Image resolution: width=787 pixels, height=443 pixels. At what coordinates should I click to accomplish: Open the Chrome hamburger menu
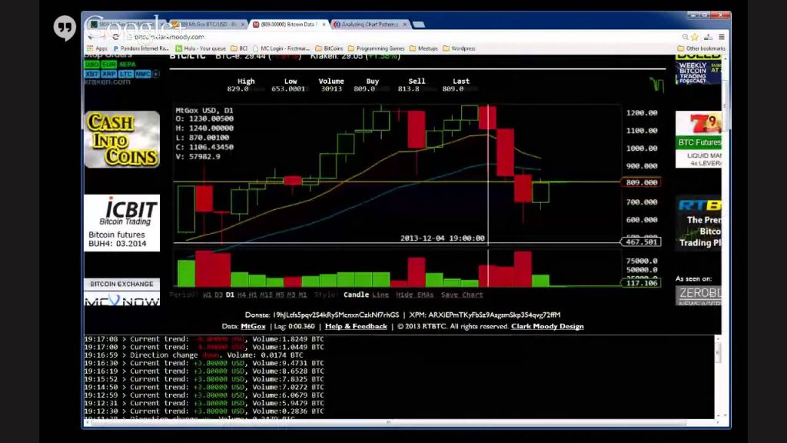point(721,37)
